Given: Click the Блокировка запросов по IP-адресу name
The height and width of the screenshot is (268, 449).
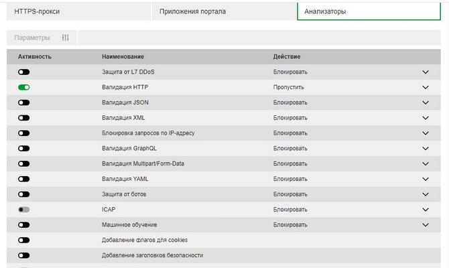Looking at the screenshot, I should click(x=148, y=133).
